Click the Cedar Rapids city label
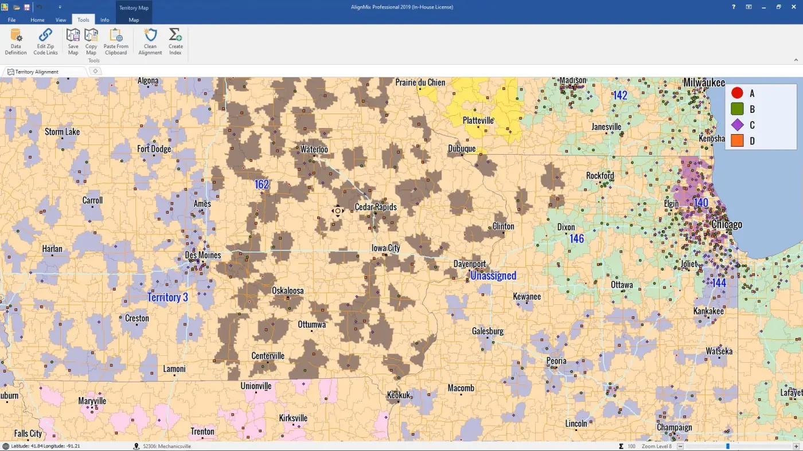Image resolution: width=803 pixels, height=451 pixels. tap(376, 207)
